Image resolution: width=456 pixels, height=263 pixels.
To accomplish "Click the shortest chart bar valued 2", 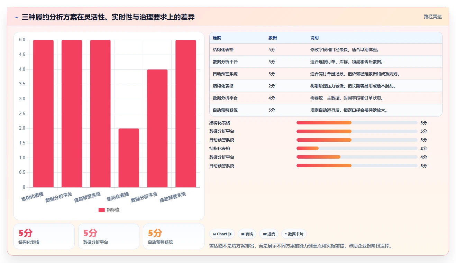I will tap(129, 158).
